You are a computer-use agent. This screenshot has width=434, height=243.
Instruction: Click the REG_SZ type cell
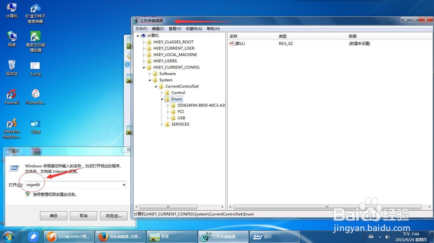[x=286, y=44]
